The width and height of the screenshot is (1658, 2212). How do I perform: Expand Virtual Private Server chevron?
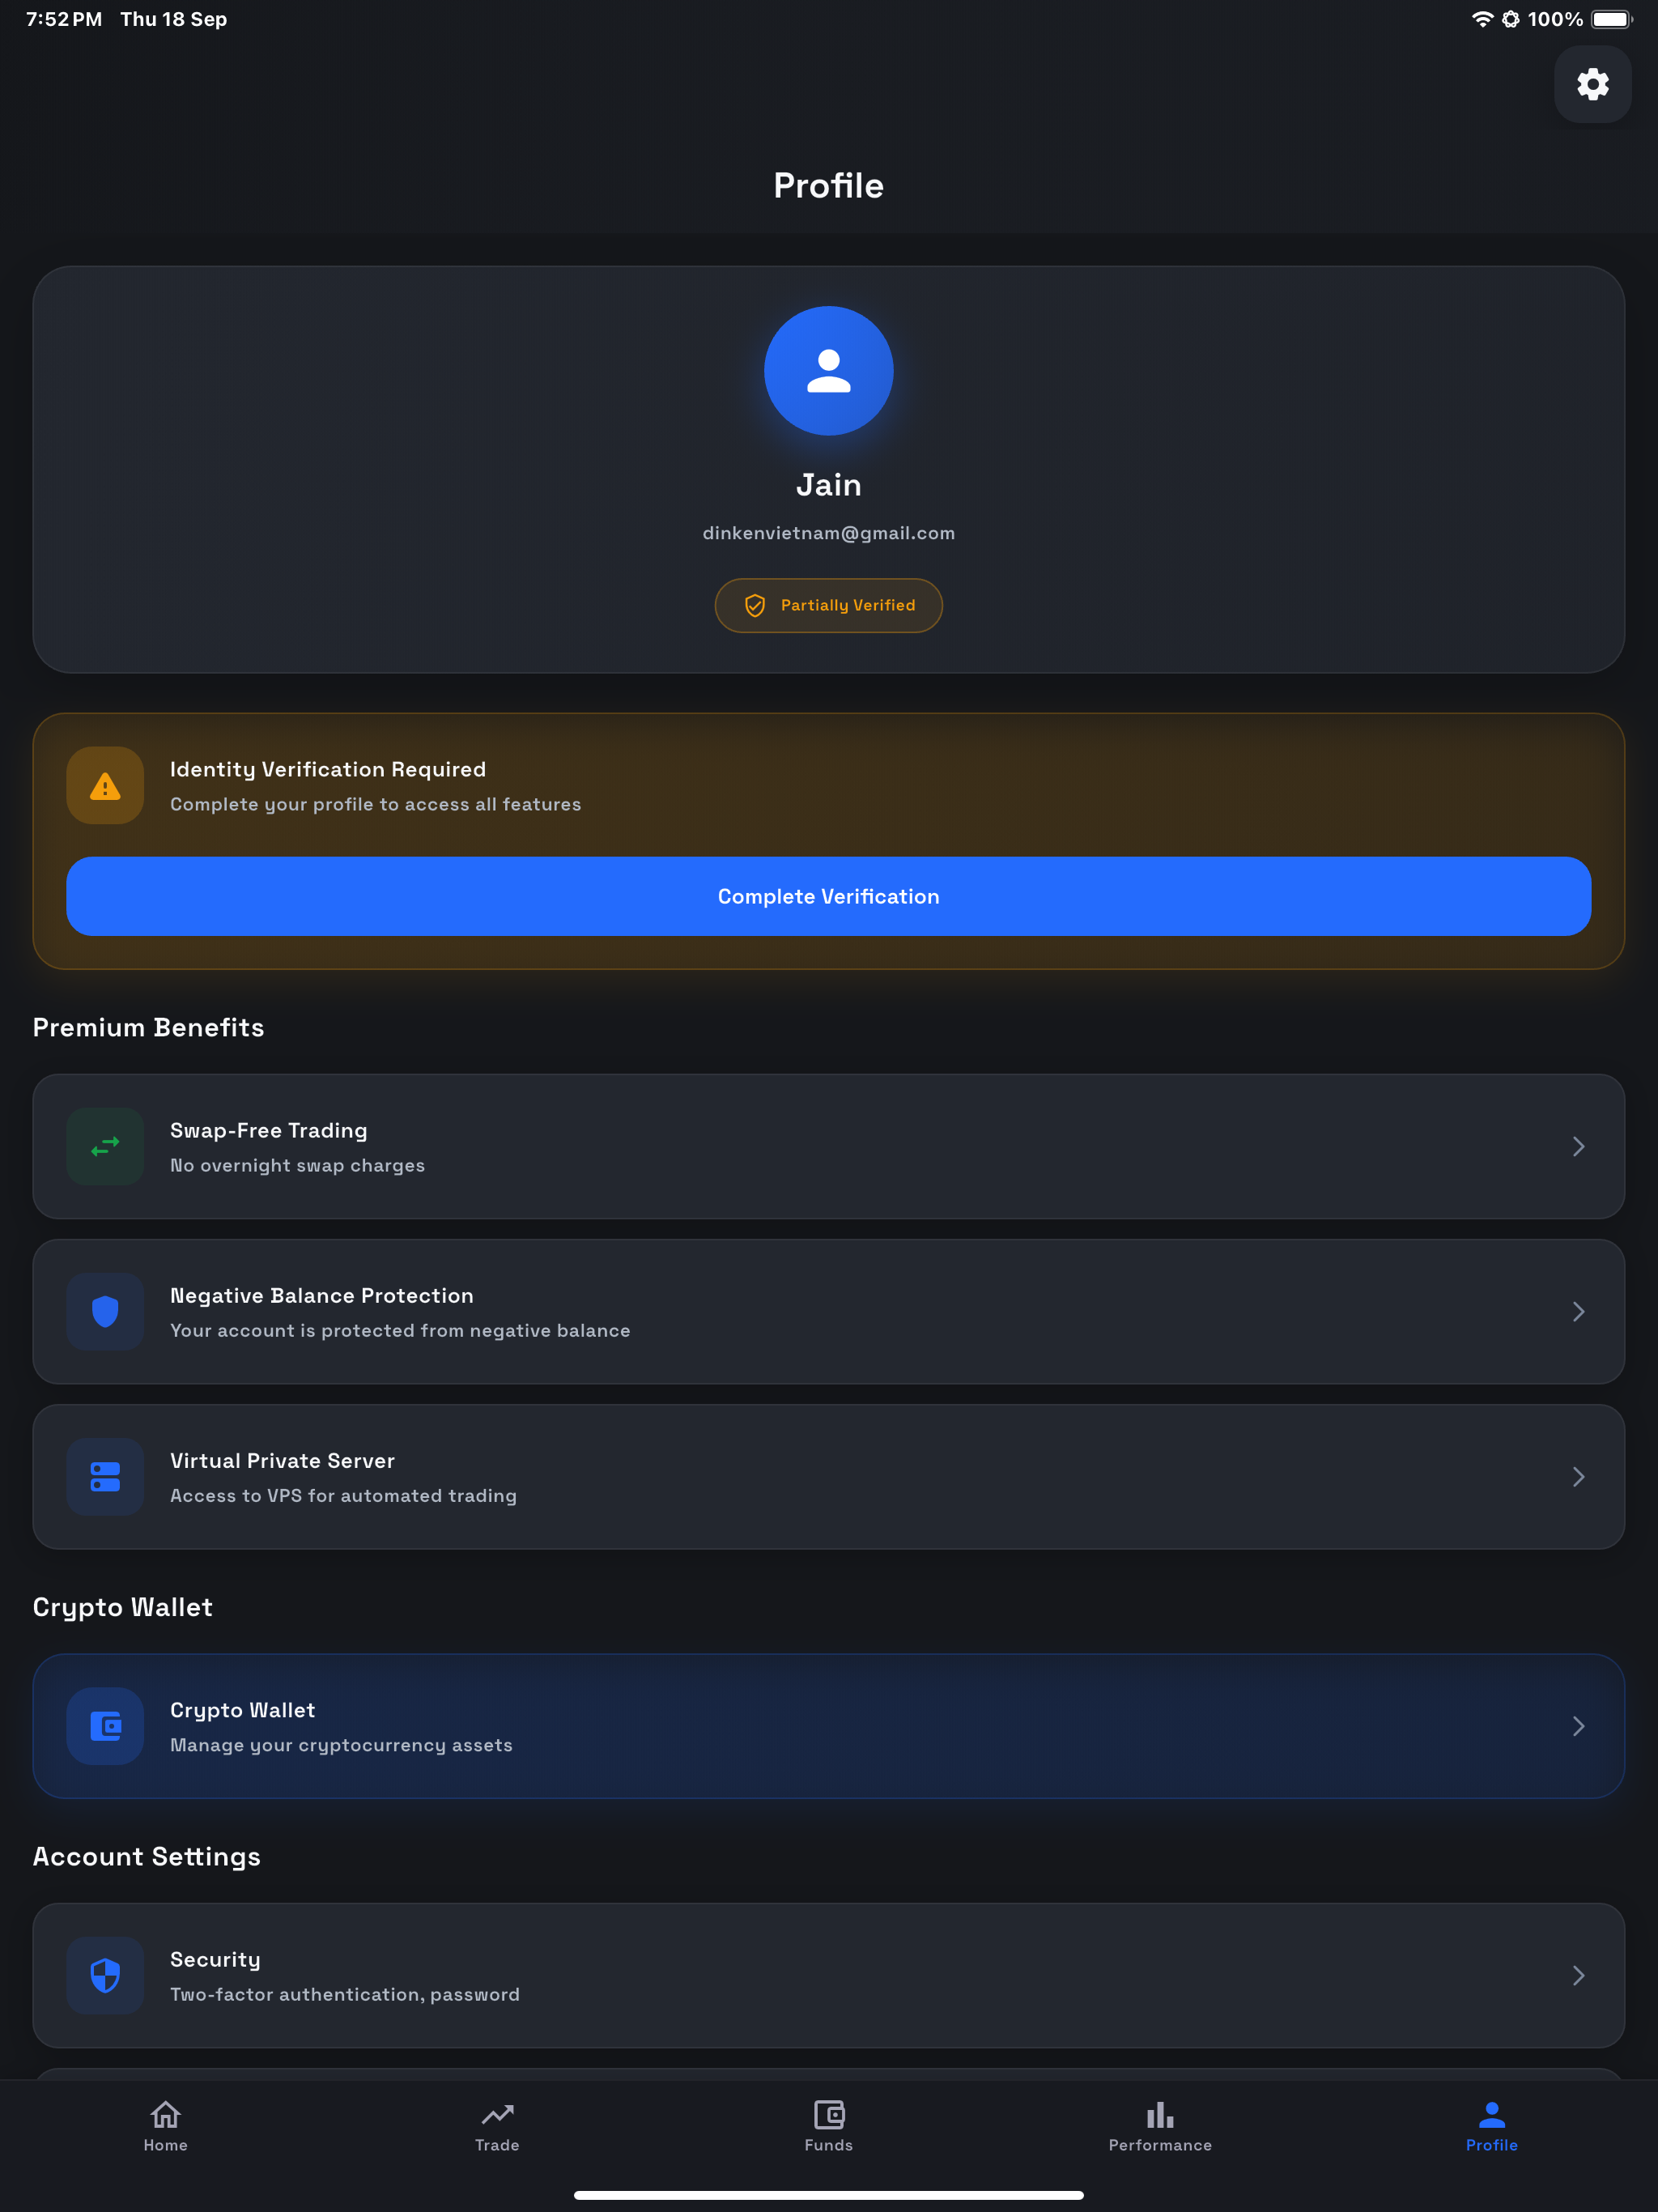click(1578, 1477)
